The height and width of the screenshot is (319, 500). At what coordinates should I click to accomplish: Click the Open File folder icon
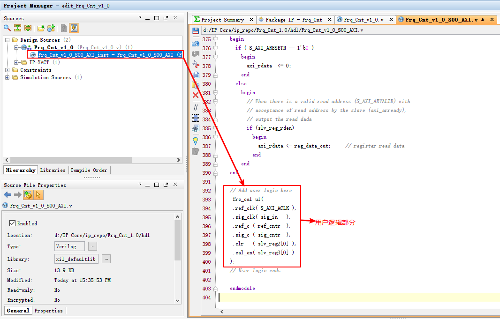point(40,28)
